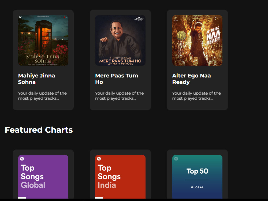Screen dimensions: 268x201
Task: Select the Top 50 Global chart cover
Action: (x=197, y=177)
